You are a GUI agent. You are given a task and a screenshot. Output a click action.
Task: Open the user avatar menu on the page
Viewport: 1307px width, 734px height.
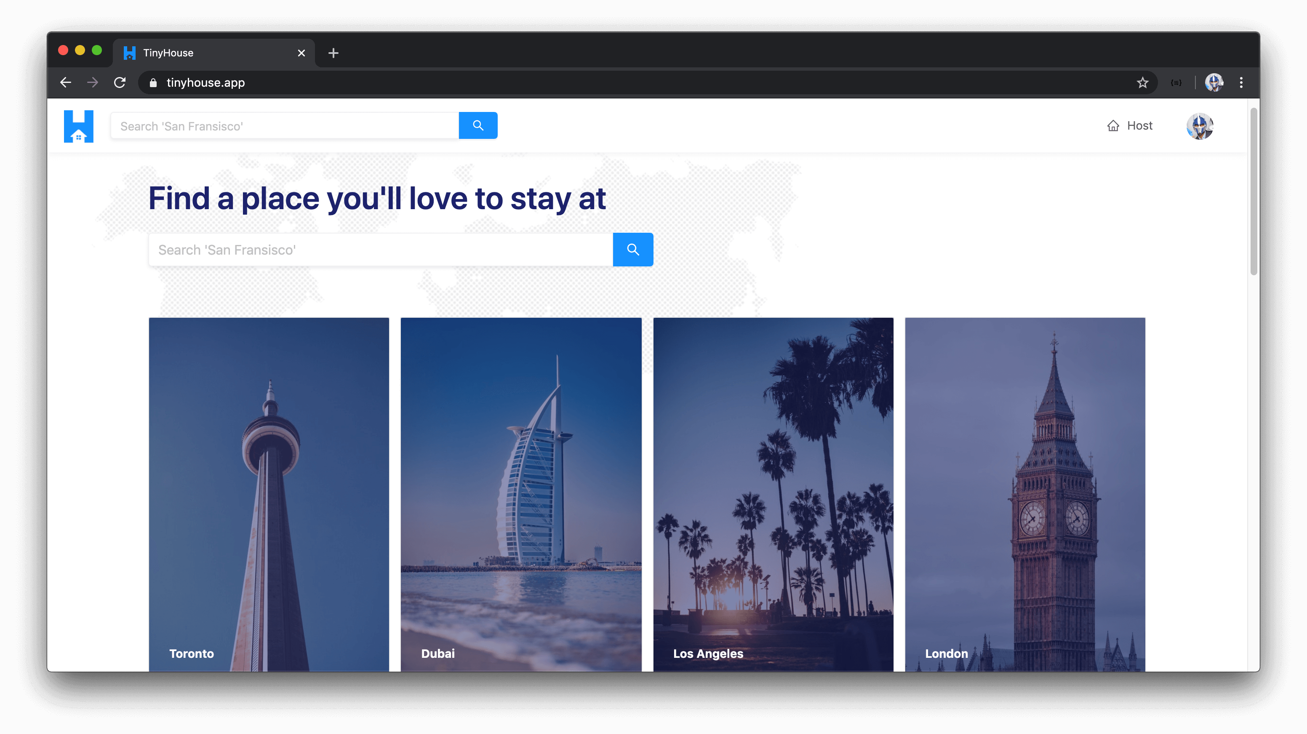pyautogui.click(x=1200, y=126)
